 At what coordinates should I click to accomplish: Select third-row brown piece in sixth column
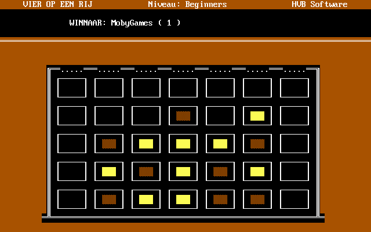[x=257, y=144]
